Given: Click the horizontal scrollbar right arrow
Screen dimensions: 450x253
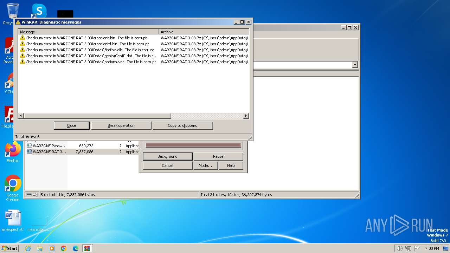Looking at the screenshot, I should (246, 116).
